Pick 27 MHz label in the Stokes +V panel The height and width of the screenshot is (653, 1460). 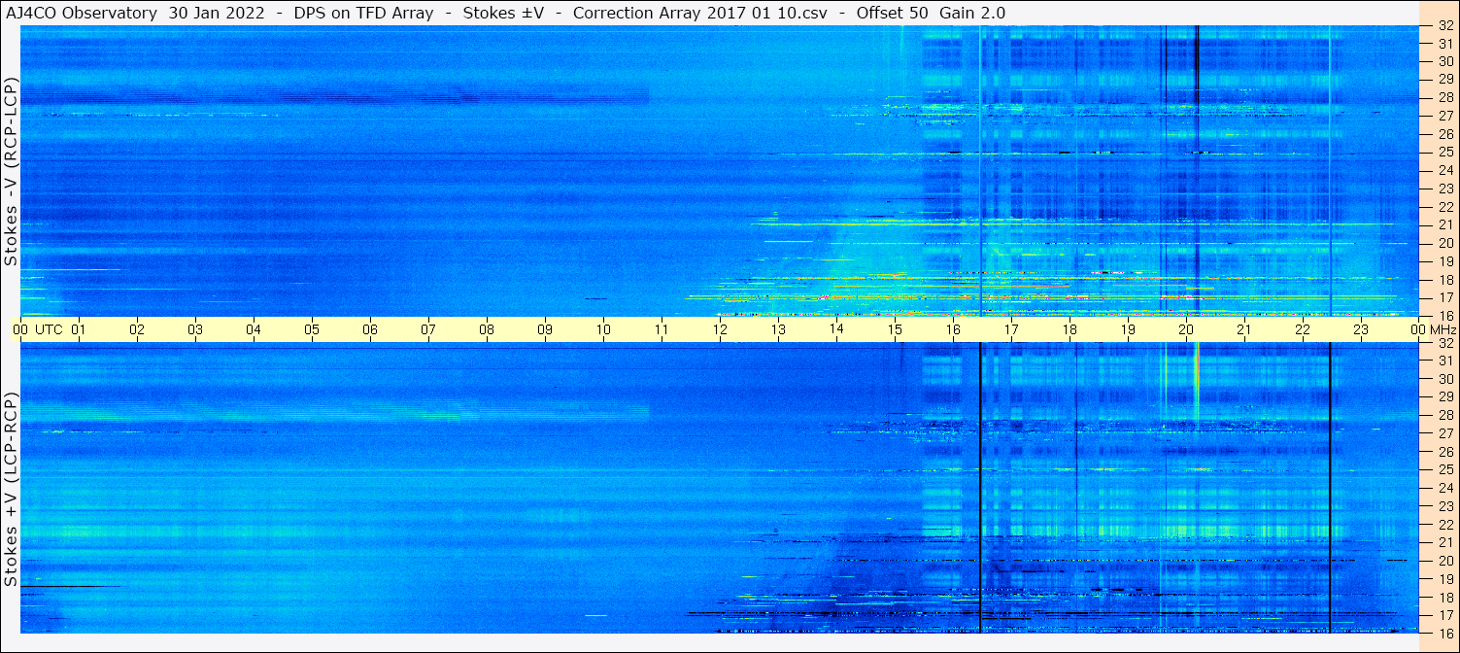click(x=1444, y=433)
